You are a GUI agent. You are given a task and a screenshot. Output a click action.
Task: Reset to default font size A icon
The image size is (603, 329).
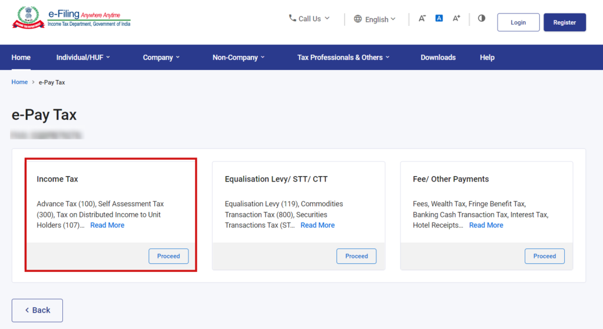pos(439,19)
